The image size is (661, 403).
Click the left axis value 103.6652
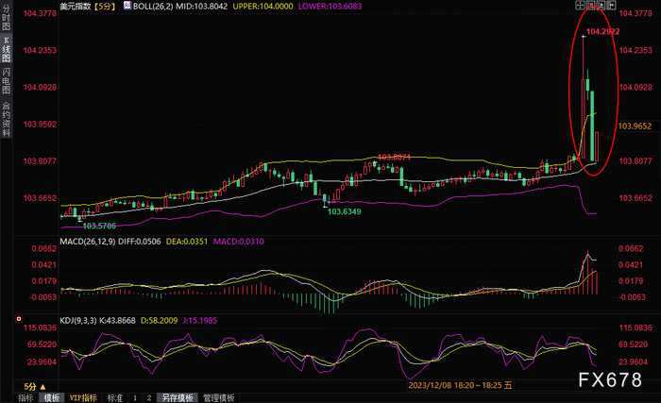click(40, 198)
